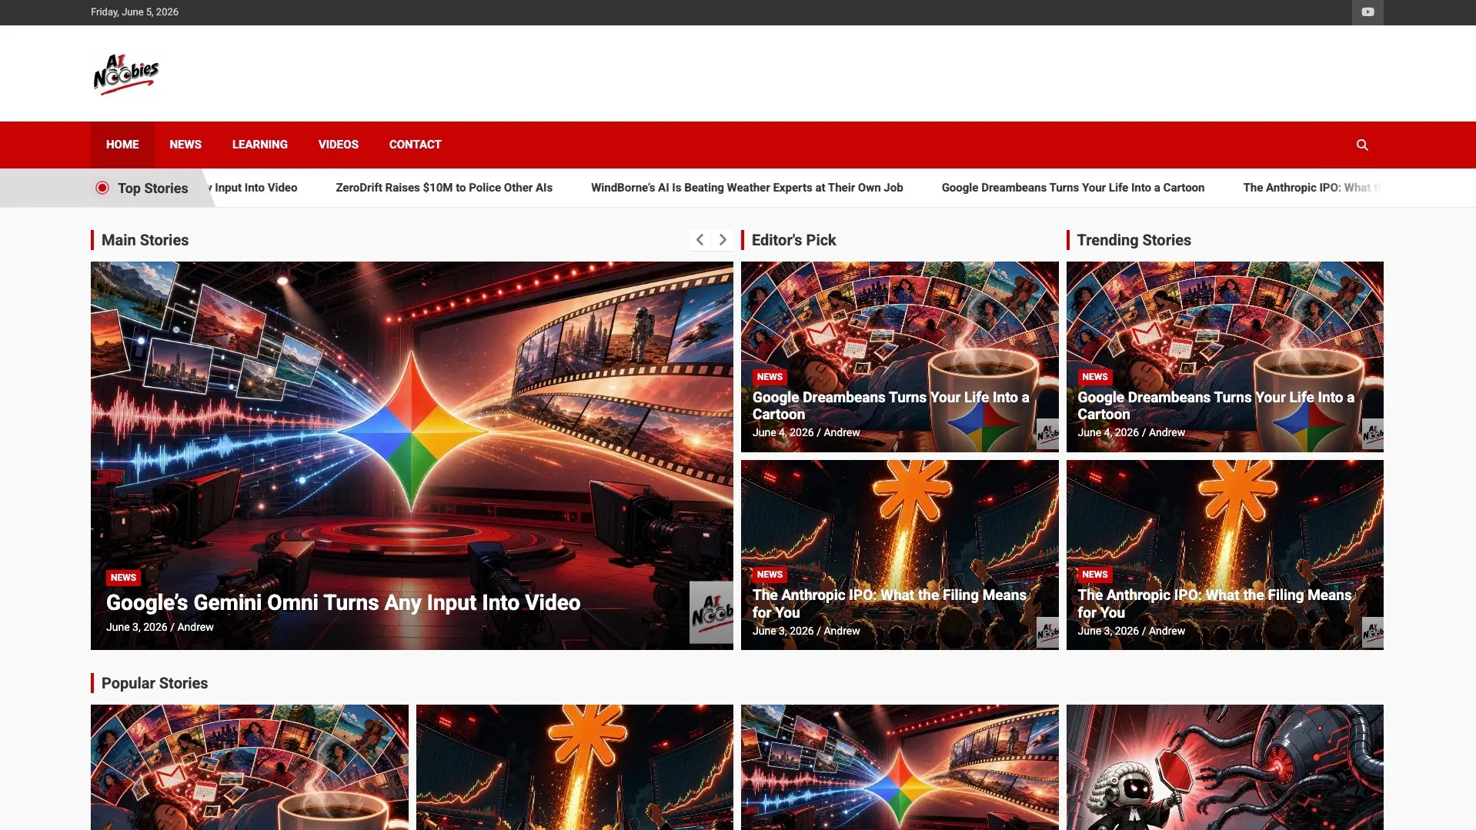Open ticker story about ZeroDrift raising $10M
The image size is (1476, 830).
click(x=444, y=188)
